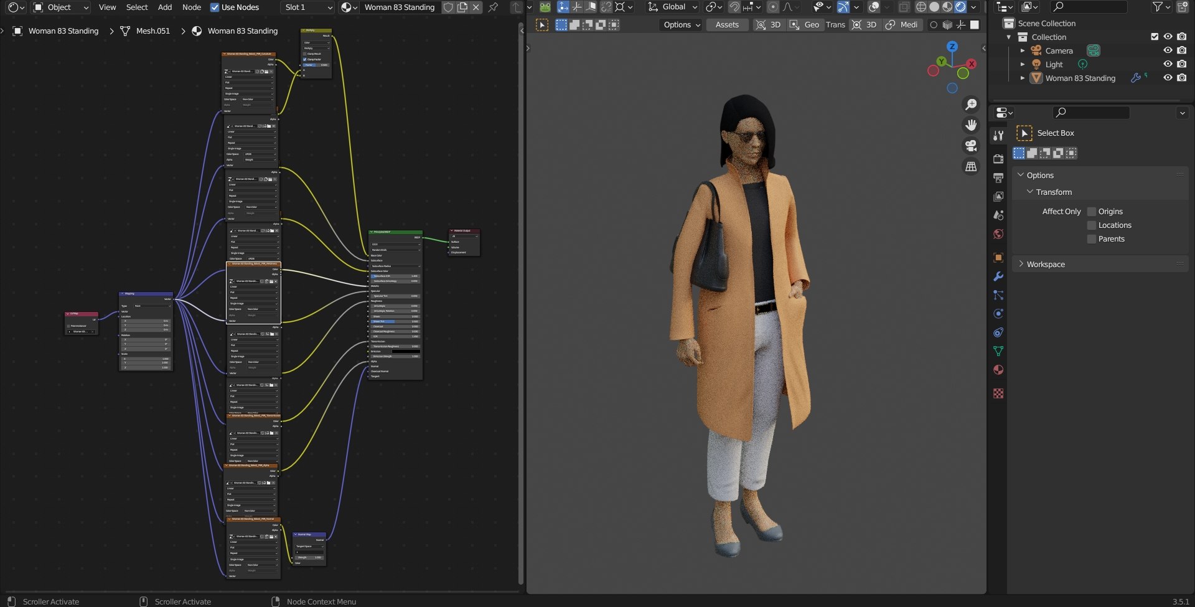Open the Render properties tab
1195x607 pixels.
pos(998,159)
